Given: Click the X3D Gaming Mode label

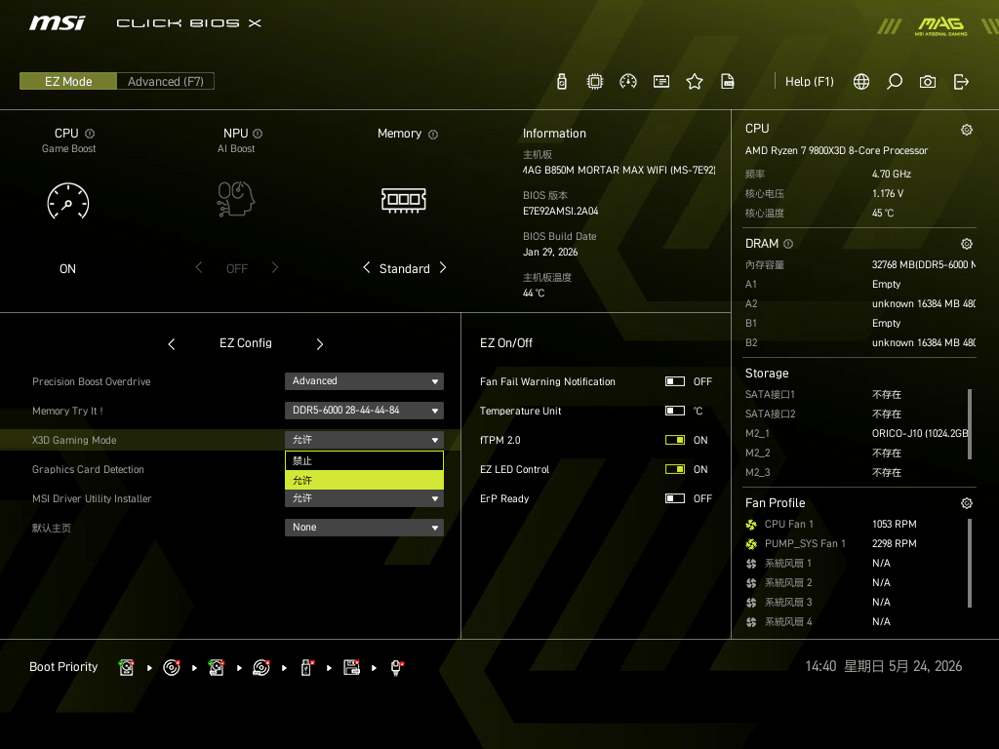Looking at the screenshot, I should tap(74, 440).
